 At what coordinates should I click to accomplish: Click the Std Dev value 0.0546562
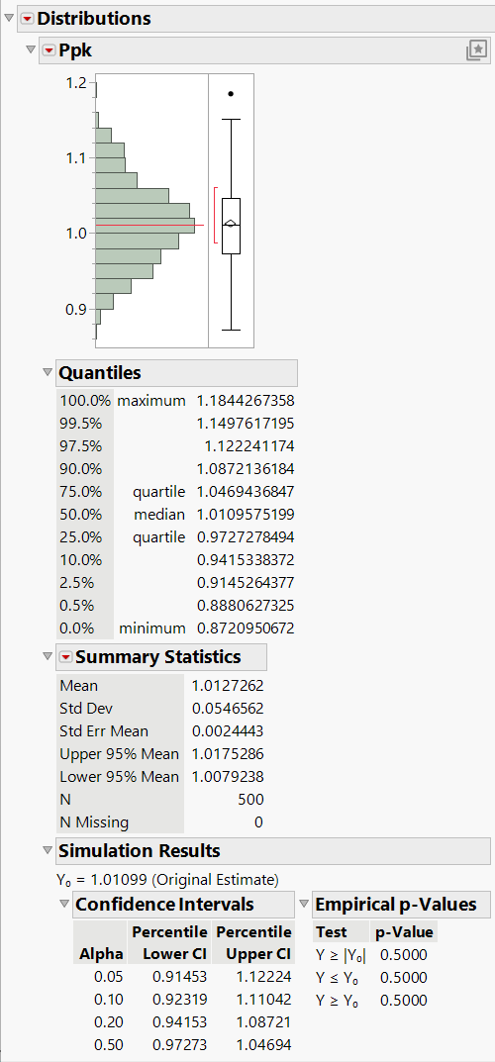pyautogui.click(x=229, y=709)
